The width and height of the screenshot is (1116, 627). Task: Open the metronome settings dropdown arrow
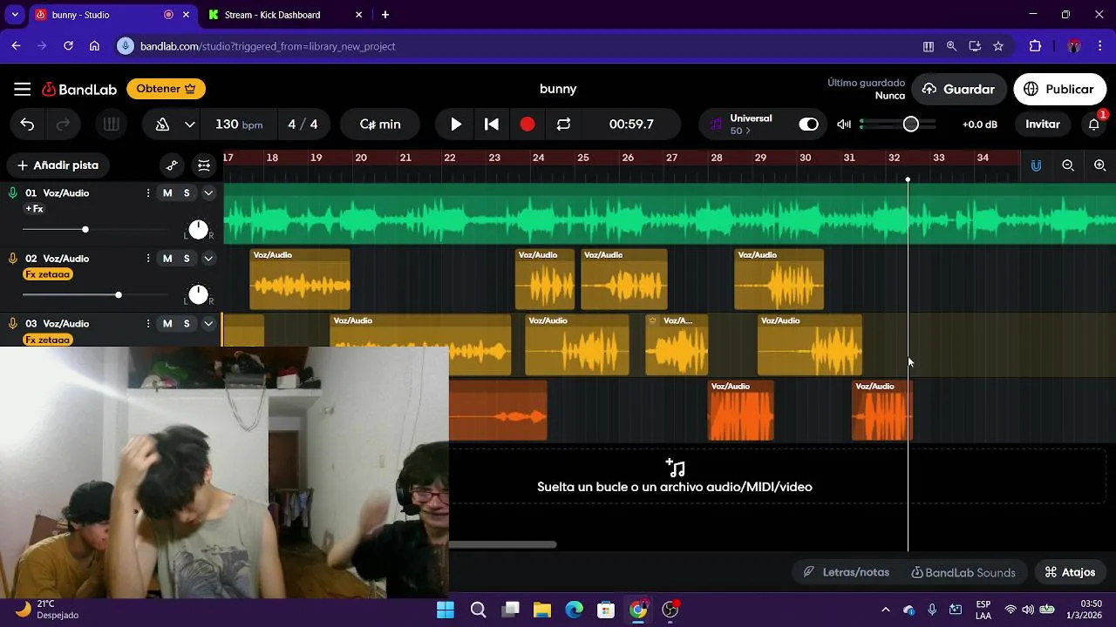coord(189,125)
